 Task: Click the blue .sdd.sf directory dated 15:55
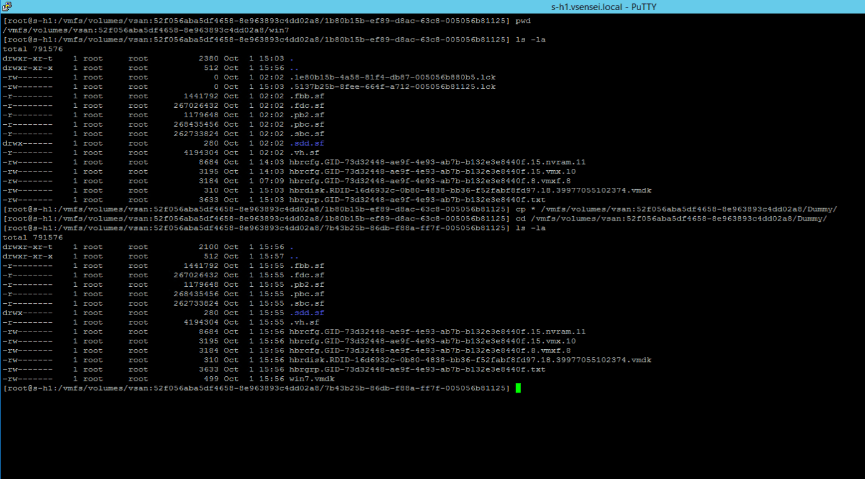[x=307, y=313]
